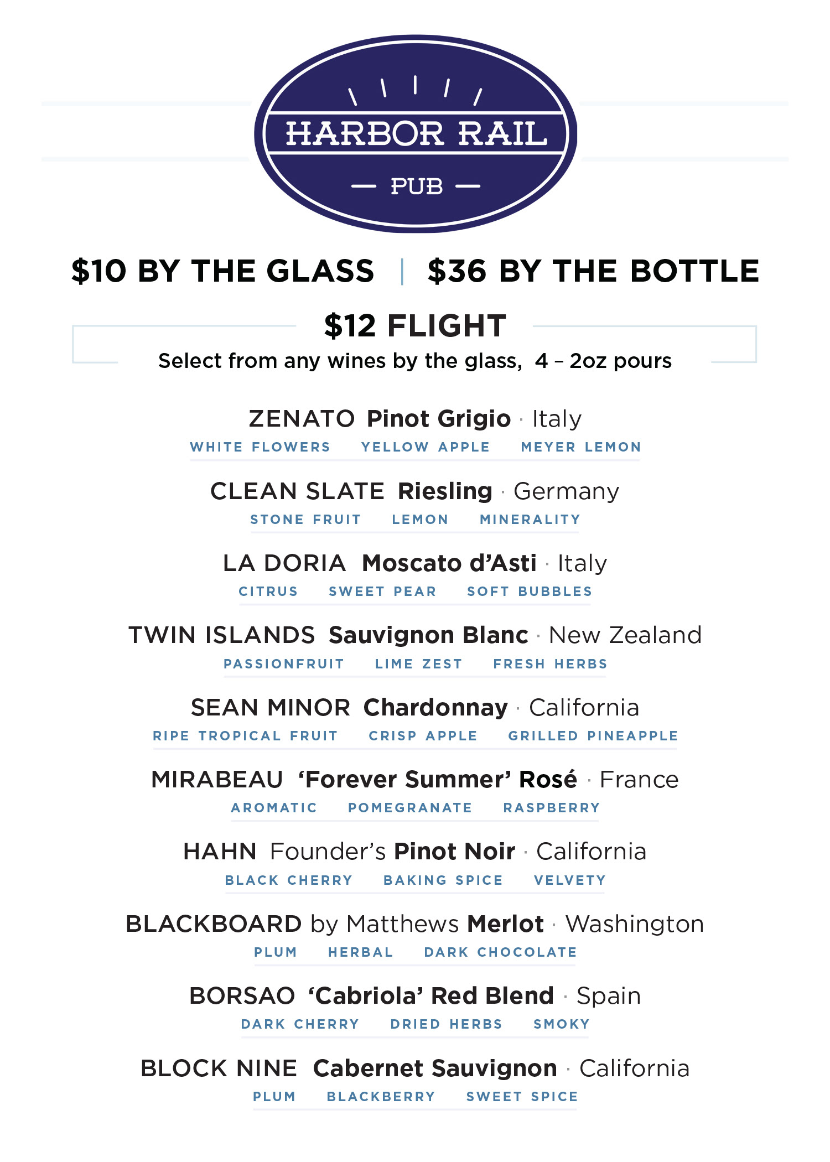Click the Clean Slate Riesling entry
The height and width of the screenshot is (1162, 830).
tap(415, 491)
